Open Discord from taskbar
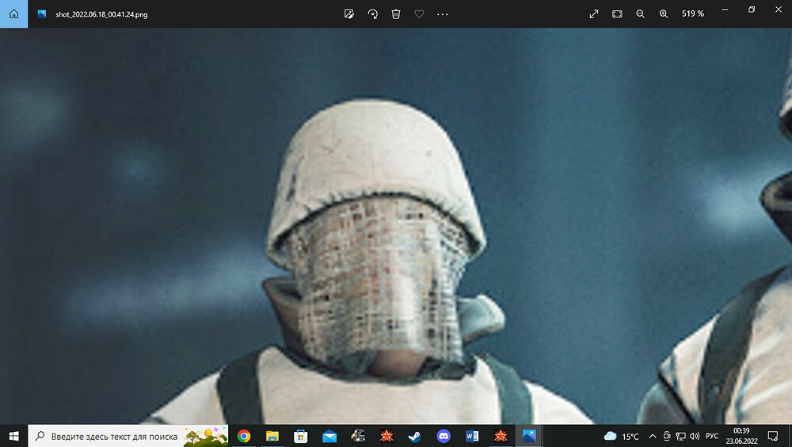The image size is (792, 447). coord(444,436)
